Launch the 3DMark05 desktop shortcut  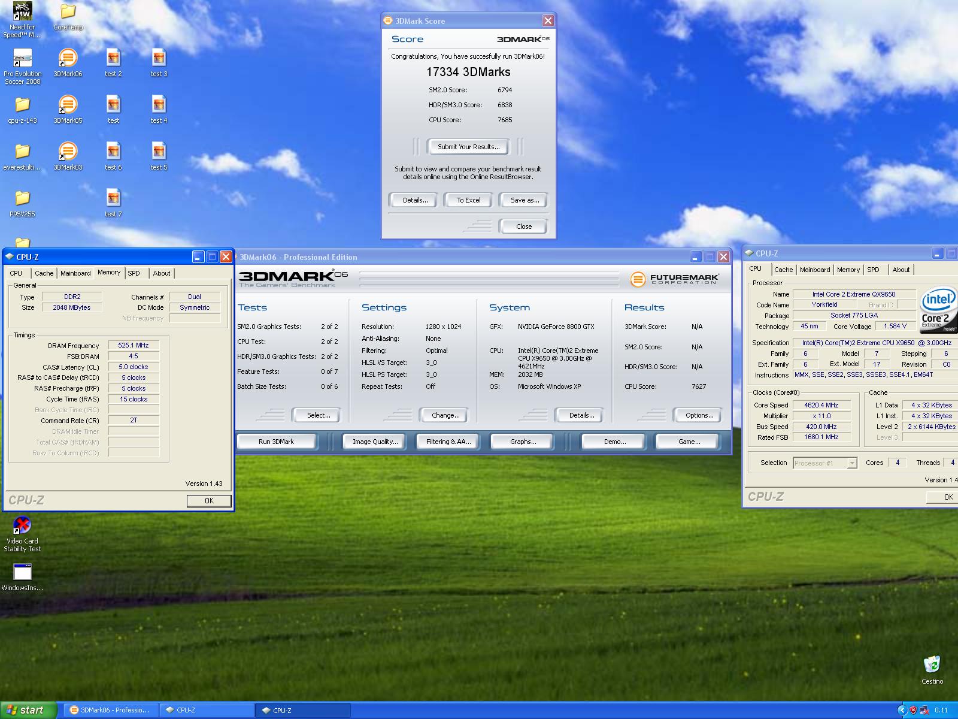68,109
